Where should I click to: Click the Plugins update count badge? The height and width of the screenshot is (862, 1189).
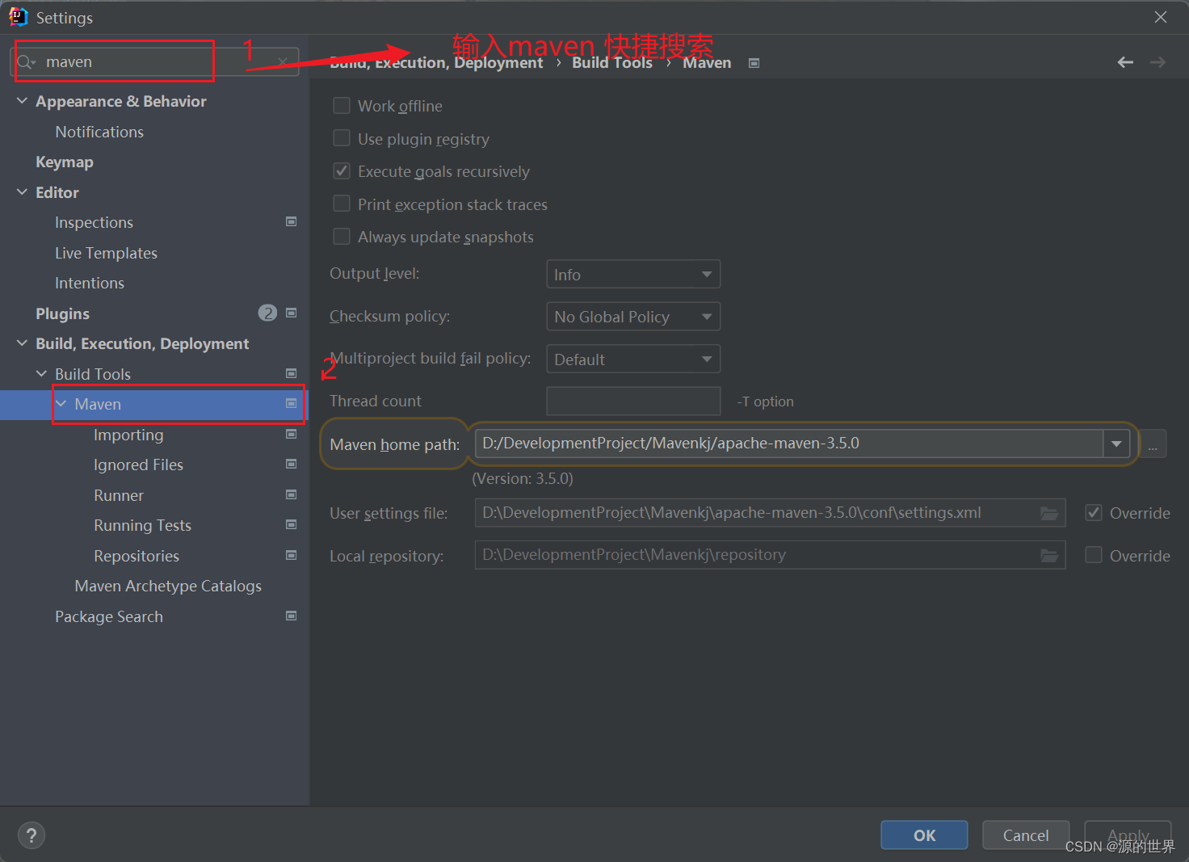[x=267, y=313]
